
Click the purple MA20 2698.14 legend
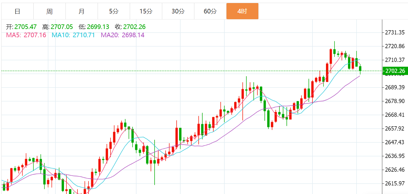coord(122,35)
